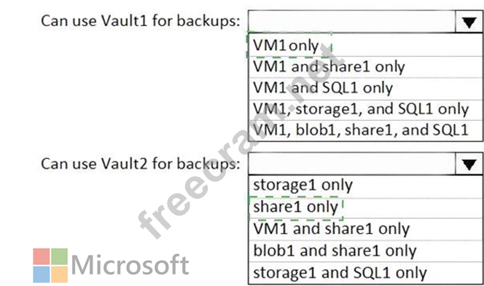The height and width of the screenshot is (286, 484).
Task: Click the Microsoft four-square logo icon
Action: pos(50,266)
